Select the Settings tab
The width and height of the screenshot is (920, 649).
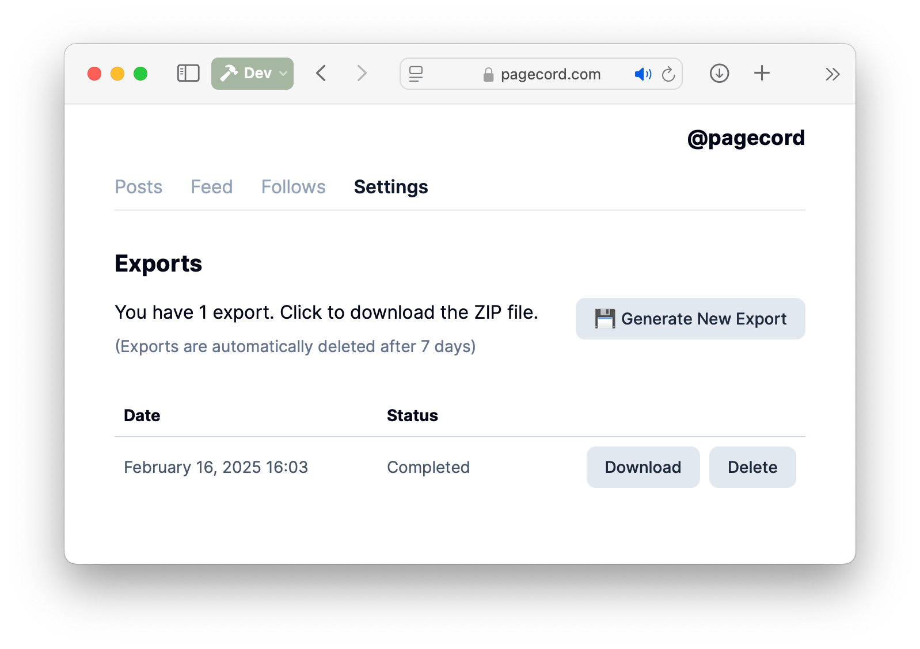click(x=390, y=187)
